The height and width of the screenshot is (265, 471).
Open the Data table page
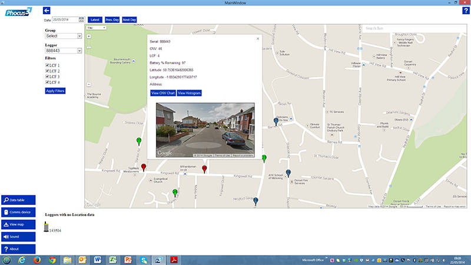tap(18, 200)
